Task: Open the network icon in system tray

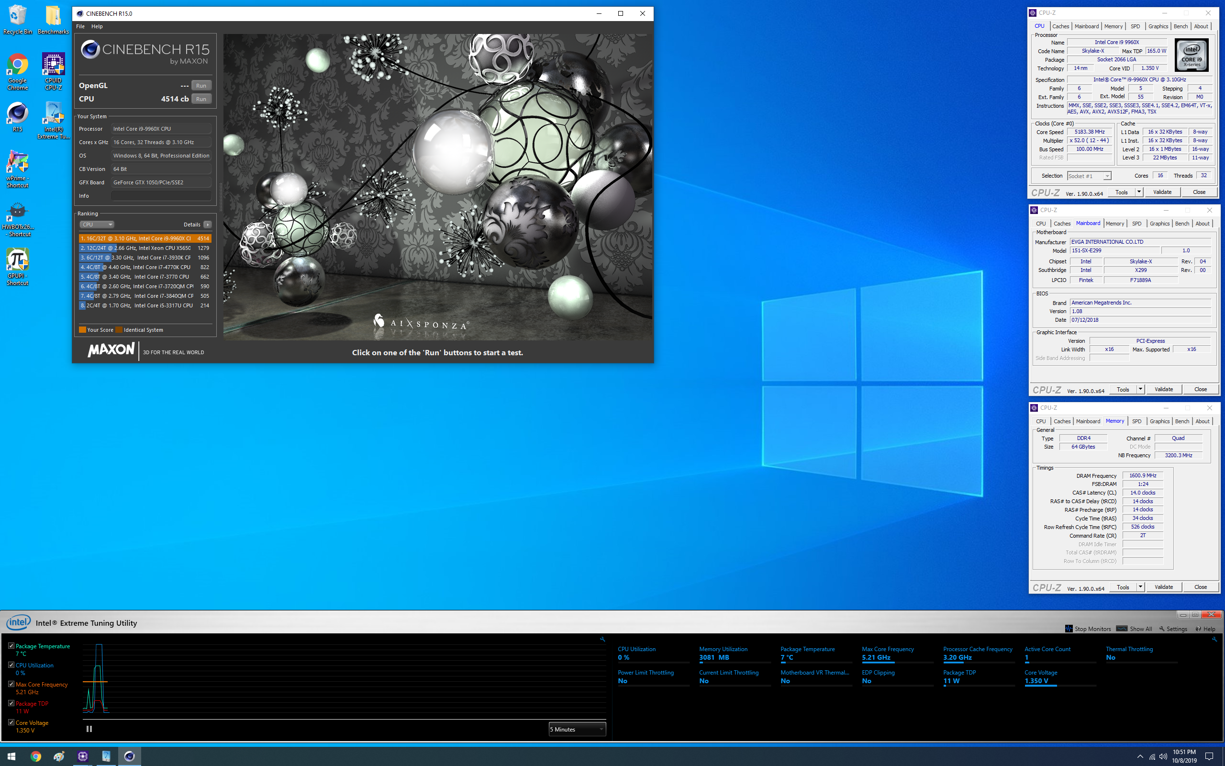Action: click(x=1152, y=757)
